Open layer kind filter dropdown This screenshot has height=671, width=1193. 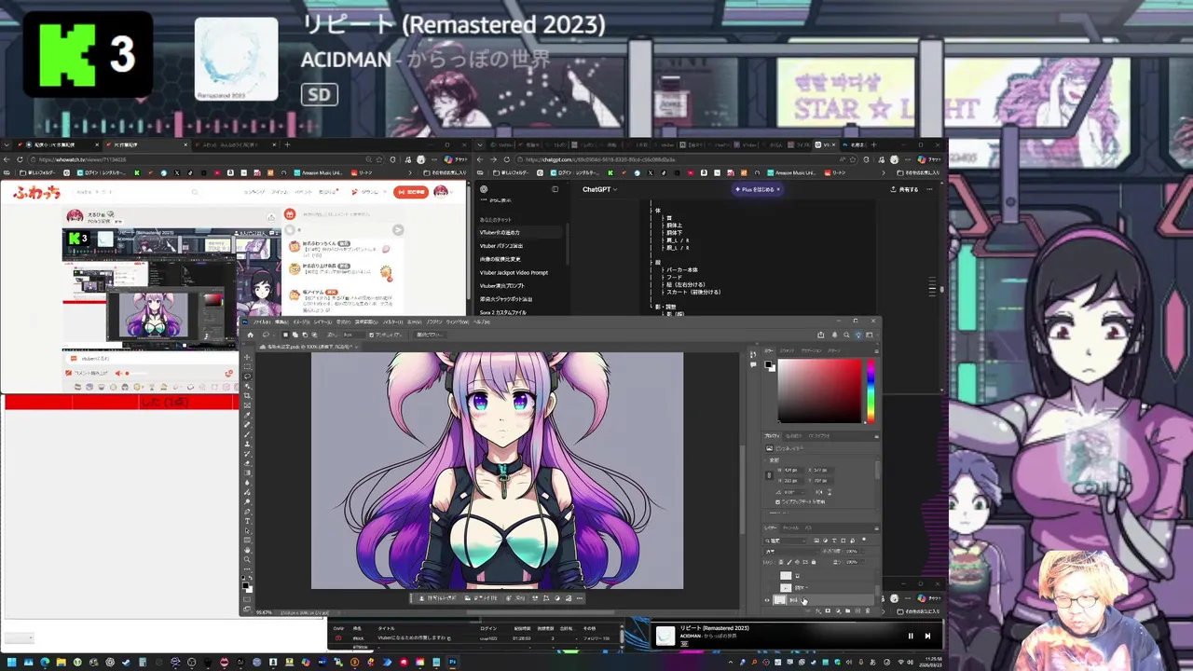point(785,541)
